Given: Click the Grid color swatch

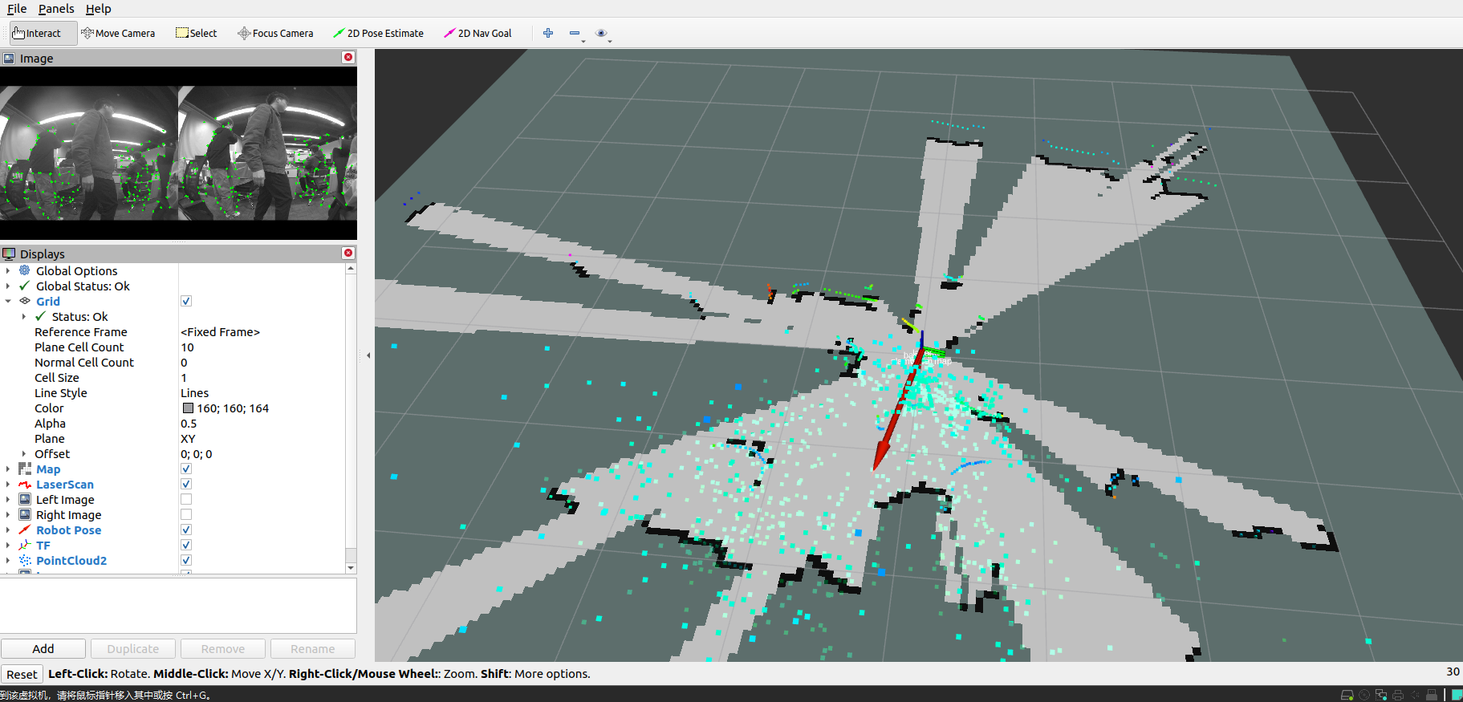Looking at the screenshot, I should (188, 408).
